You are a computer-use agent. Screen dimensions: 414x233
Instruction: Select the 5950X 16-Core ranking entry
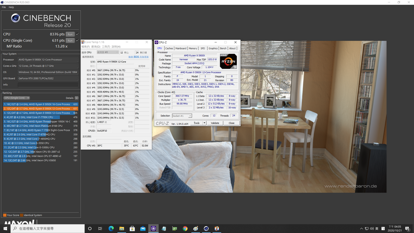coord(41,104)
